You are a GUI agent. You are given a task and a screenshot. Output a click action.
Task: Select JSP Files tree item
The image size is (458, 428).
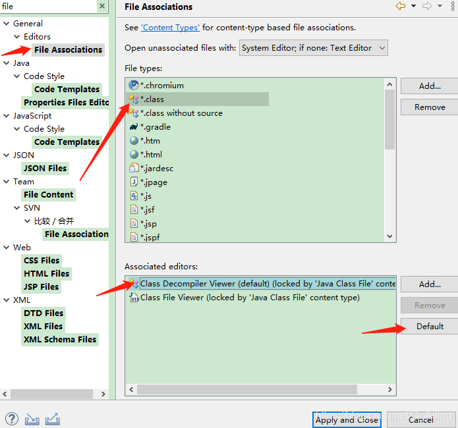[41, 286]
